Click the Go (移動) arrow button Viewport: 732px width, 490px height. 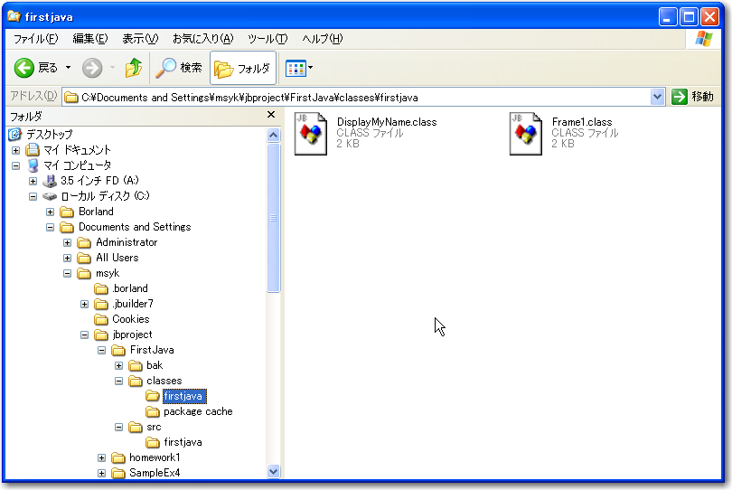click(x=680, y=97)
